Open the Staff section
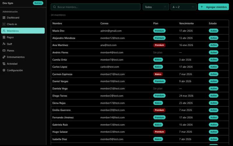The width and height of the screenshot is (233, 146). [x=23, y=44]
